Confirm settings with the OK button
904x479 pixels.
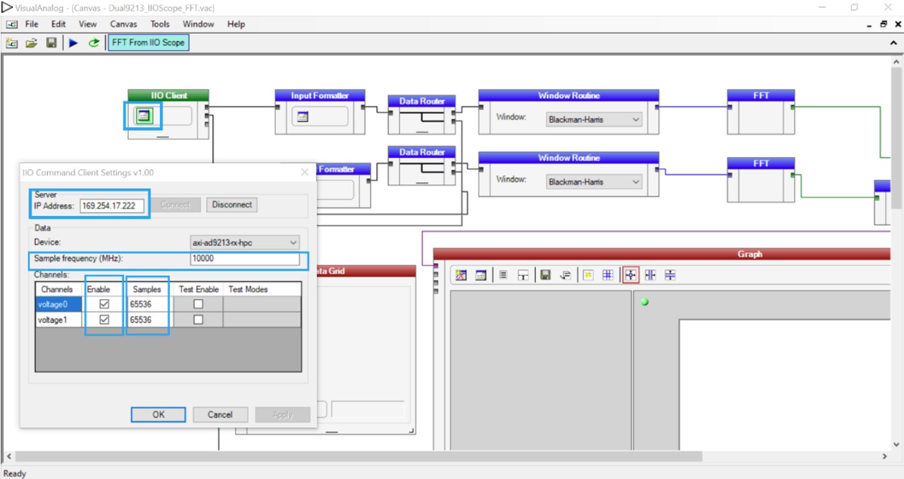point(158,415)
